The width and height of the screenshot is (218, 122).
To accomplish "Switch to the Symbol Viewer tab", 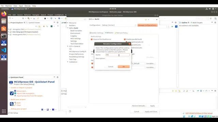I will point(33,23).
